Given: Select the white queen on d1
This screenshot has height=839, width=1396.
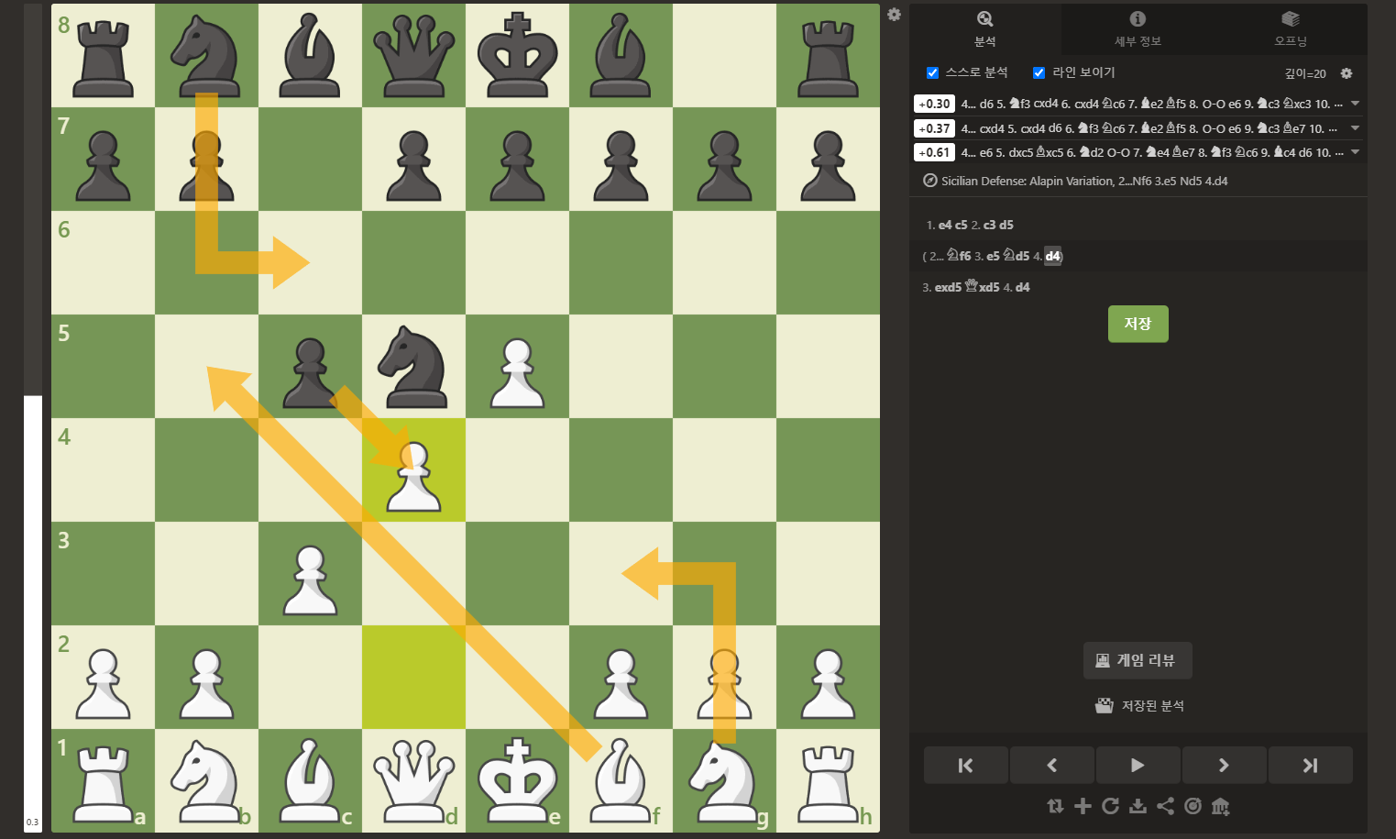Looking at the screenshot, I should [x=413, y=780].
